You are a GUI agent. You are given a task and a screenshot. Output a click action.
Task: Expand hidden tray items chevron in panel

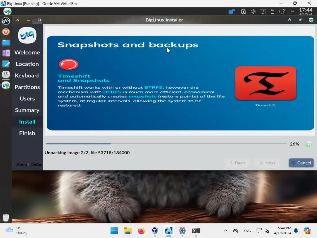click(292, 11)
